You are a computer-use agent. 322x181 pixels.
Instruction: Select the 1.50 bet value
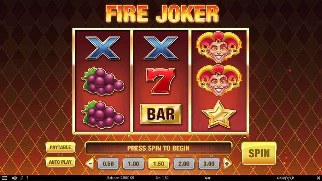158,164
